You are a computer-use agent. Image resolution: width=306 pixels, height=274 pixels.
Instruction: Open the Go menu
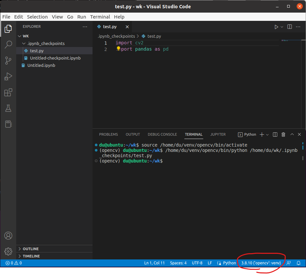(70, 17)
